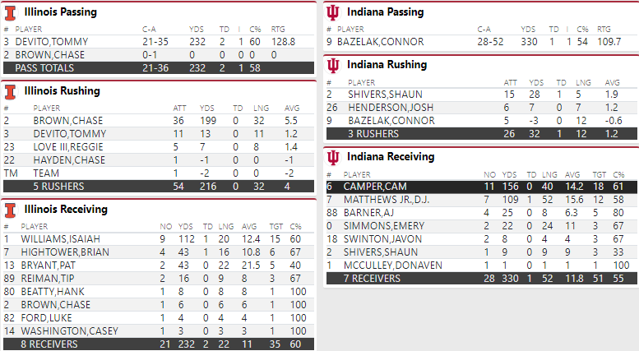639x351 pixels.
Task: Click the Indiana logo beside Indiana Receiving
Action: (x=331, y=157)
